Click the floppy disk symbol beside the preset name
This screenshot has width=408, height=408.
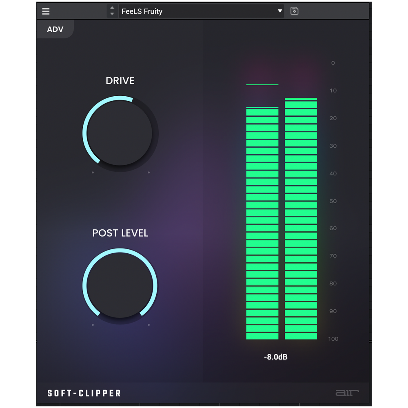pyautogui.click(x=294, y=11)
